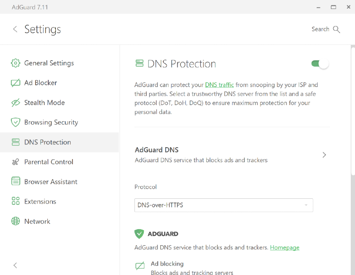The width and height of the screenshot is (355, 275).
Task: Click the Stealth Mode crossed-eye icon
Action: point(16,103)
